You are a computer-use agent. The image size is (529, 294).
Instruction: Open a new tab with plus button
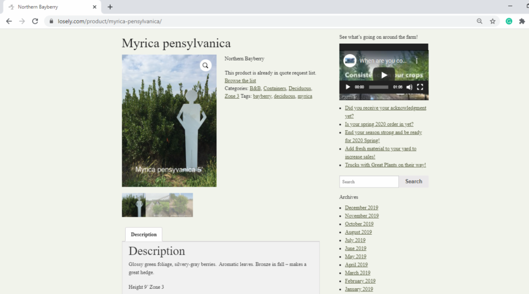click(x=110, y=7)
